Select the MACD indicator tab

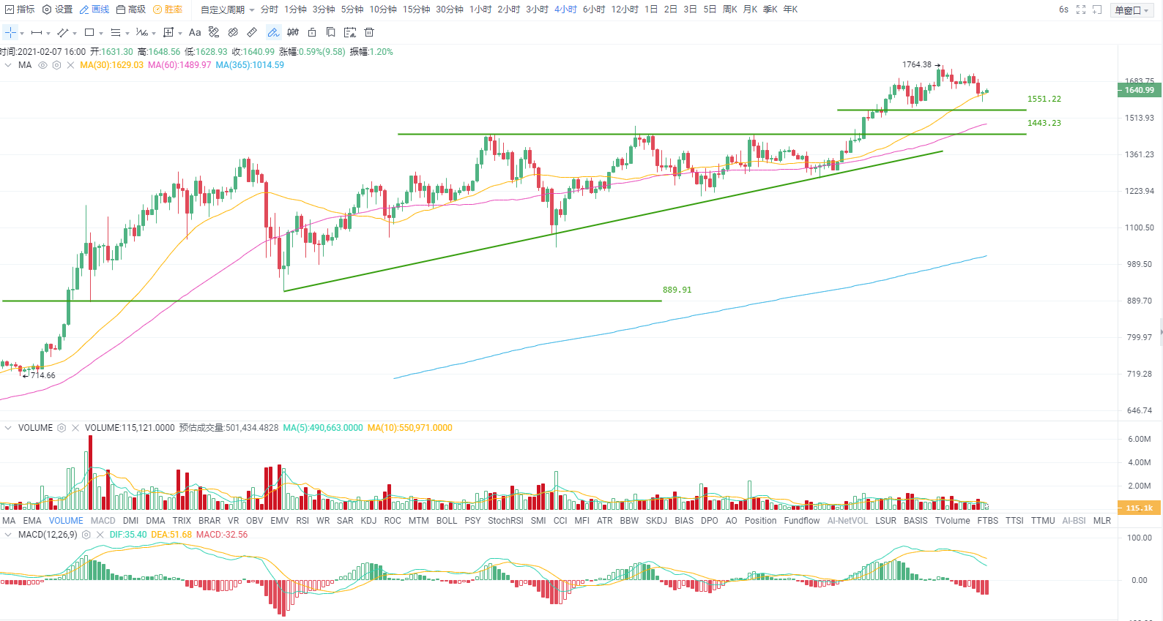(103, 521)
